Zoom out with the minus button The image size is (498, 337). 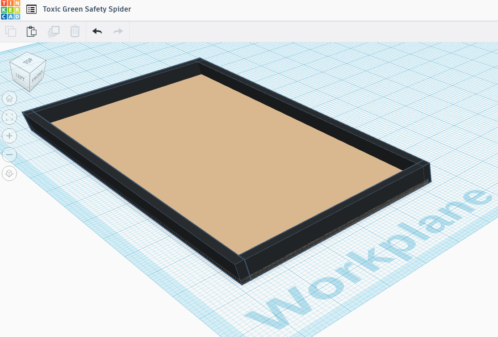(9, 155)
